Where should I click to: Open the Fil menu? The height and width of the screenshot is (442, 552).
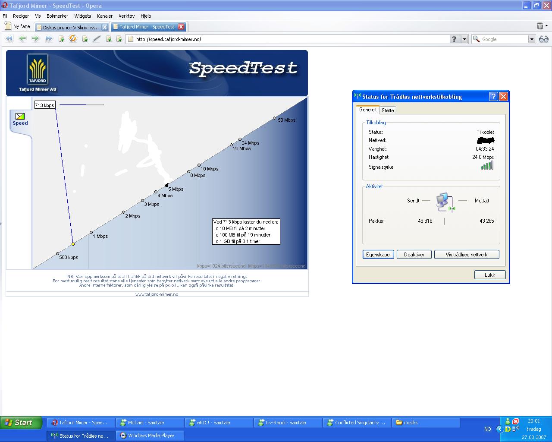(5, 16)
